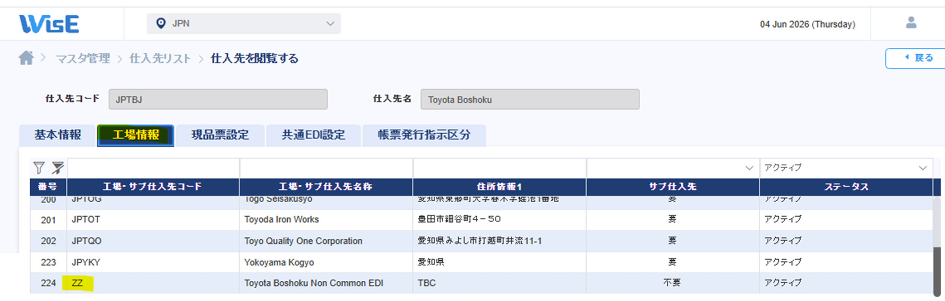This screenshot has height=301, width=945.
Task: Open the アクティブ status filter dropdown
Action: (846, 168)
